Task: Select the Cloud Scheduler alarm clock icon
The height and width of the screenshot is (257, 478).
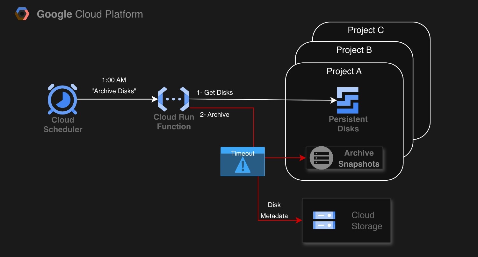Action: click(62, 99)
